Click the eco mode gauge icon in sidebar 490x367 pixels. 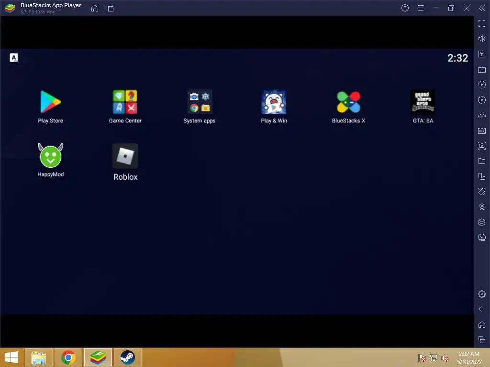pos(482,237)
